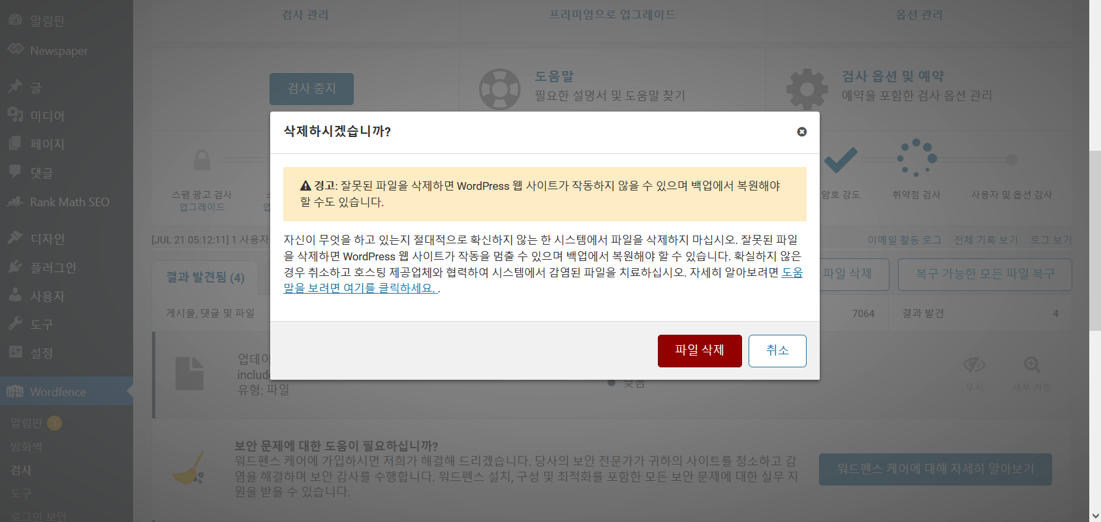Image resolution: width=1101 pixels, height=522 pixels.
Task: Open 이메일 활동 로그 link
Action: (x=905, y=240)
